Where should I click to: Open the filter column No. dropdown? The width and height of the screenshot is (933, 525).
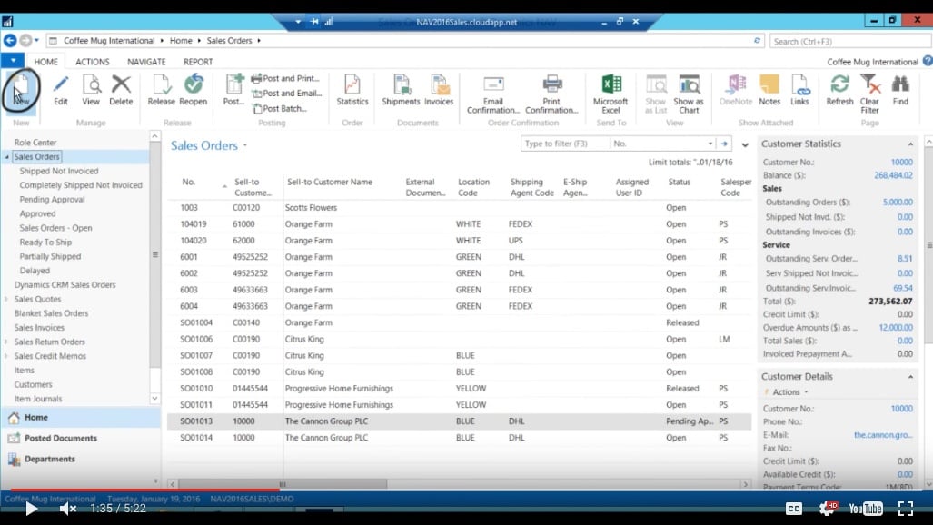pos(710,144)
